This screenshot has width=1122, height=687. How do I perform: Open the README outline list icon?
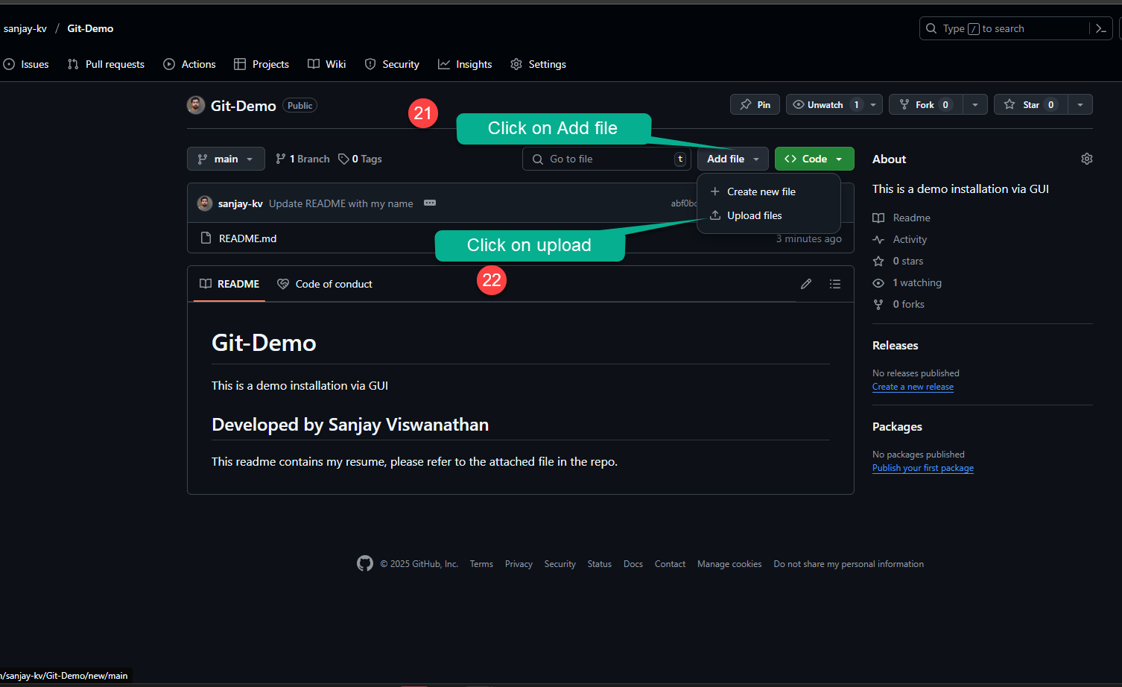[835, 284]
